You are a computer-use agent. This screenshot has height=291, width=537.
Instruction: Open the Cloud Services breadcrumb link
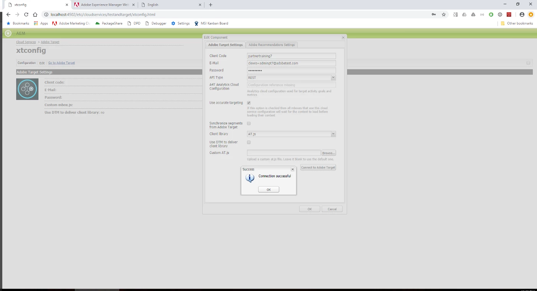[26, 42]
